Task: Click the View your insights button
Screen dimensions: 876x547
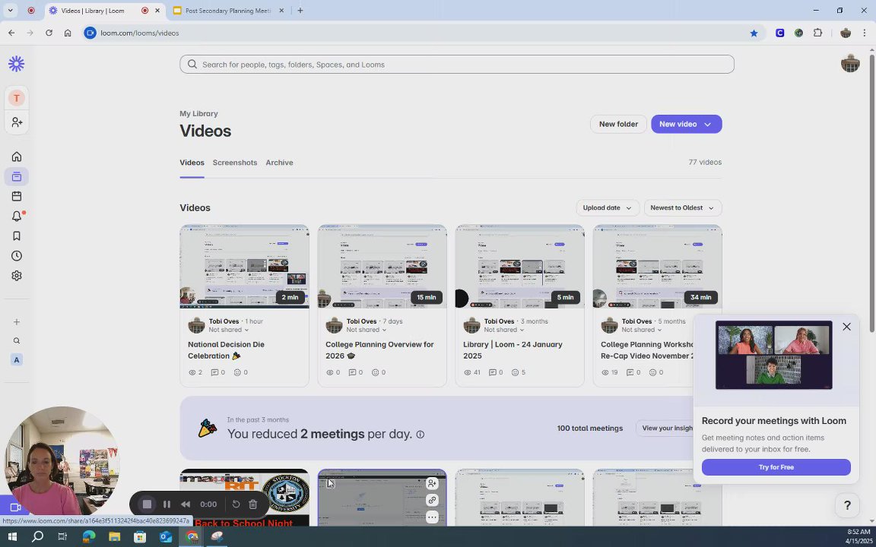Action: pos(666,428)
